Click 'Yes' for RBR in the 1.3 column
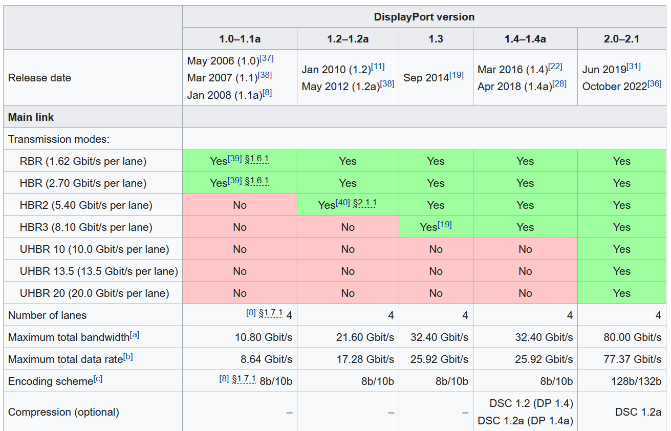 click(436, 161)
